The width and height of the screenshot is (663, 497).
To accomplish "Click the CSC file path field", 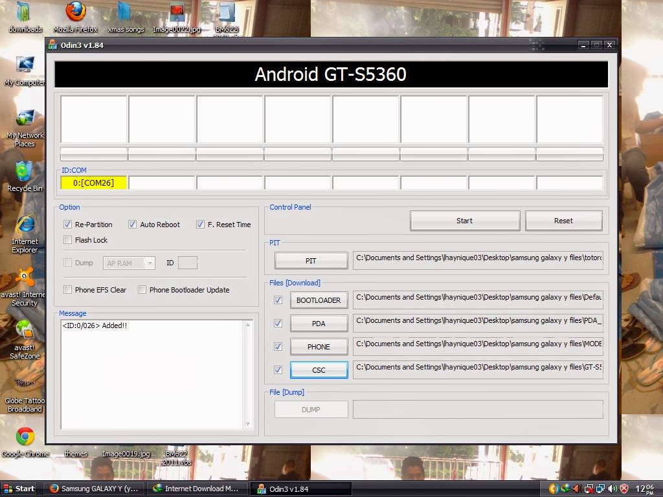I will tap(478, 370).
